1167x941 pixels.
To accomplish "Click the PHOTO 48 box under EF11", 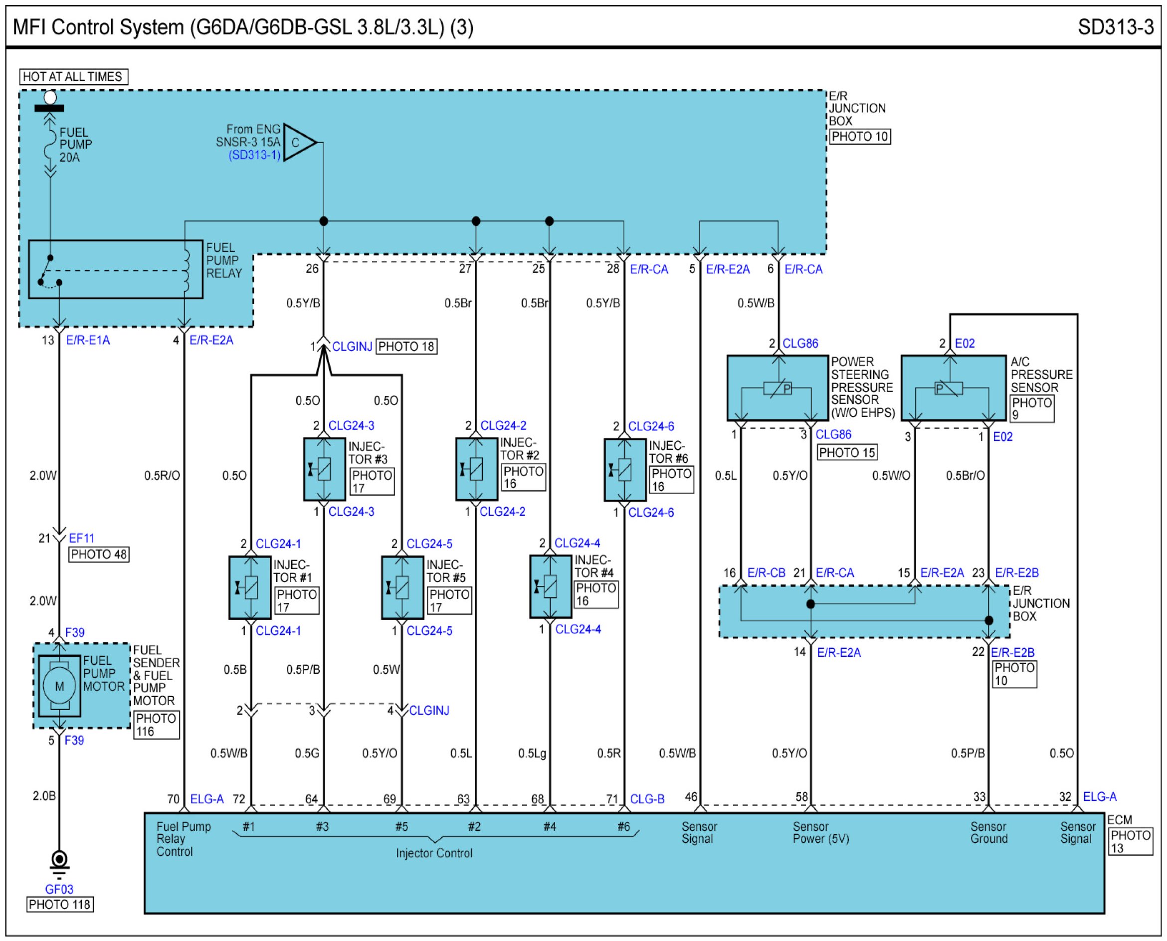I will click(x=99, y=555).
